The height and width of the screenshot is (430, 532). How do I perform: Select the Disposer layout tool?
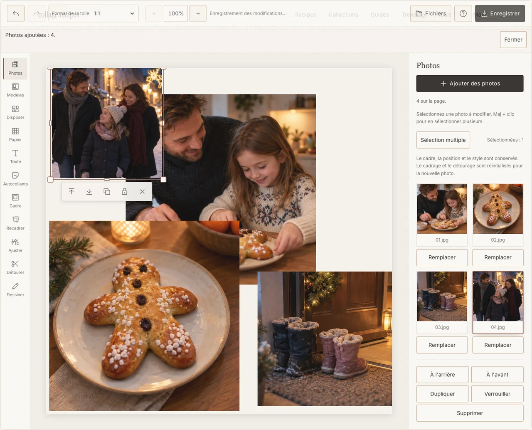pyautogui.click(x=15, y=113)
